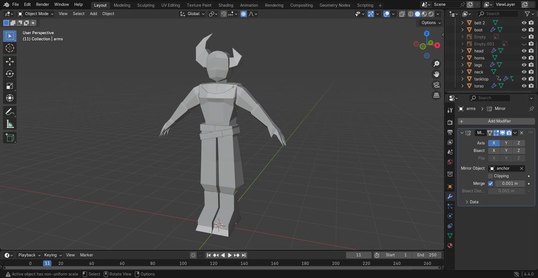Screen dimensions: 538x278
Task: Remove the Mirror modifier with X button
Action: click(521, 133)
